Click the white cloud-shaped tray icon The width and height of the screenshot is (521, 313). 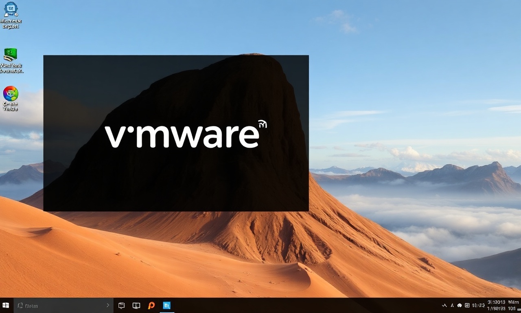(460, 305)
